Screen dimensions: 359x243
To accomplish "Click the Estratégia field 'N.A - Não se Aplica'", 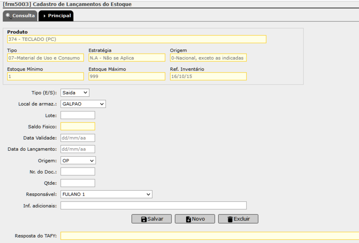I will tap(127, 58).
